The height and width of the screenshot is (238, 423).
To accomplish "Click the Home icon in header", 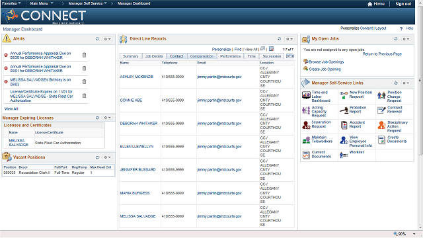I will coord(369,4).
